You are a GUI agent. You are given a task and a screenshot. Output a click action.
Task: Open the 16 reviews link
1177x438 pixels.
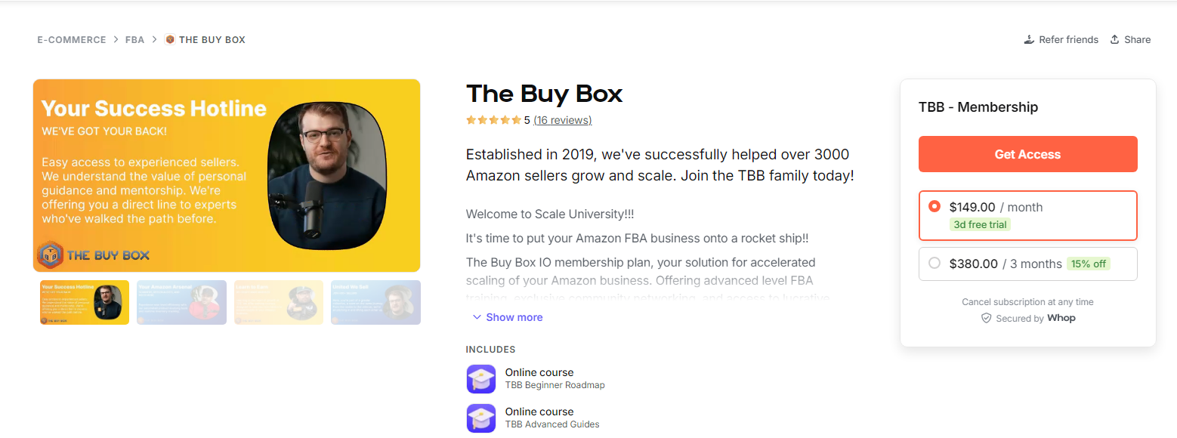pyautogui.click(x=562, y=119)
